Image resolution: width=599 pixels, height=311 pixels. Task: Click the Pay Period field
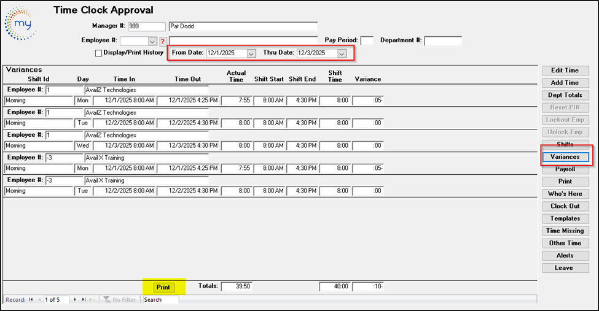367,41
